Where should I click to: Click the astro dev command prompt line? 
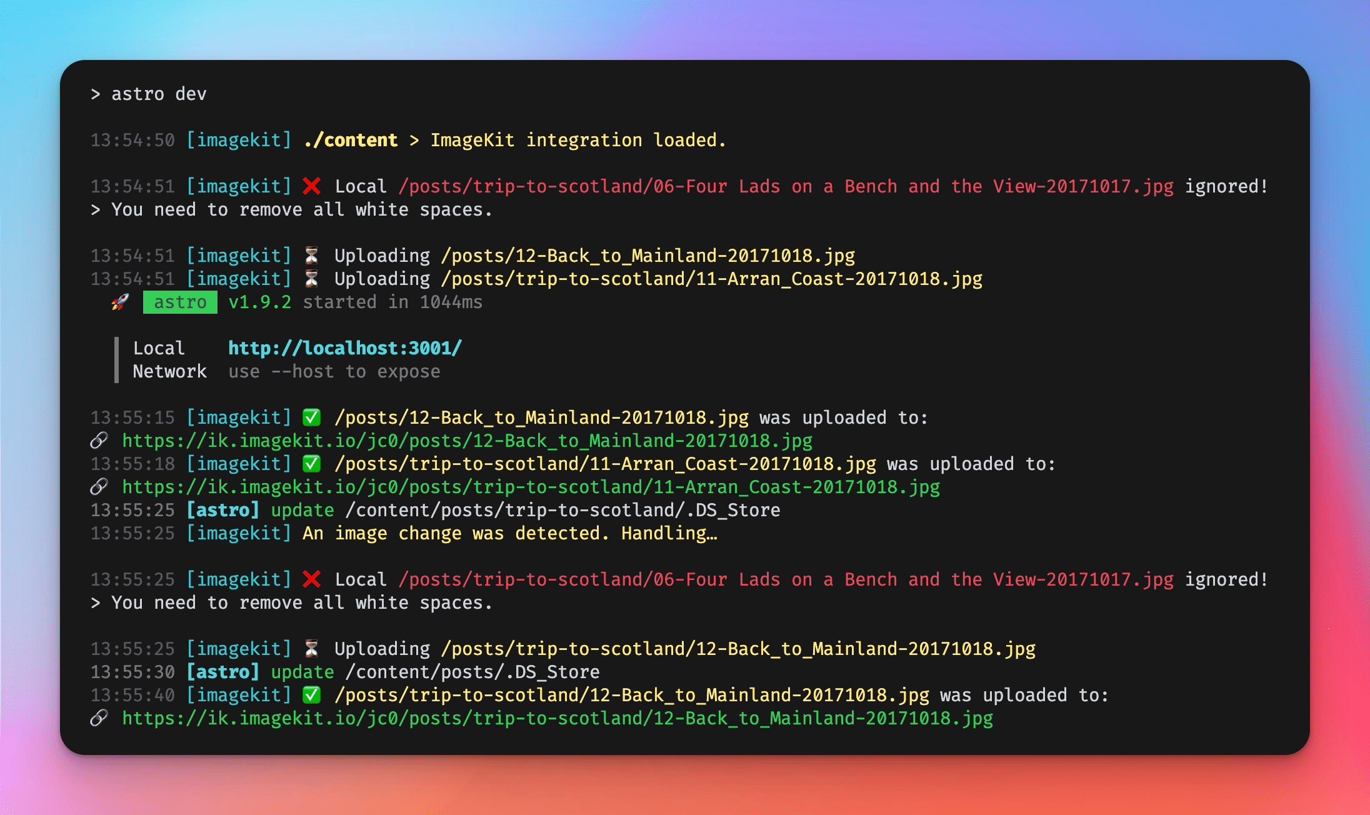pos(149,94)
